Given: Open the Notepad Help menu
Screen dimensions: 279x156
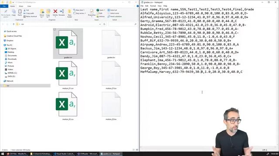Looking at the screenshot, I should [x=165, y=6].
